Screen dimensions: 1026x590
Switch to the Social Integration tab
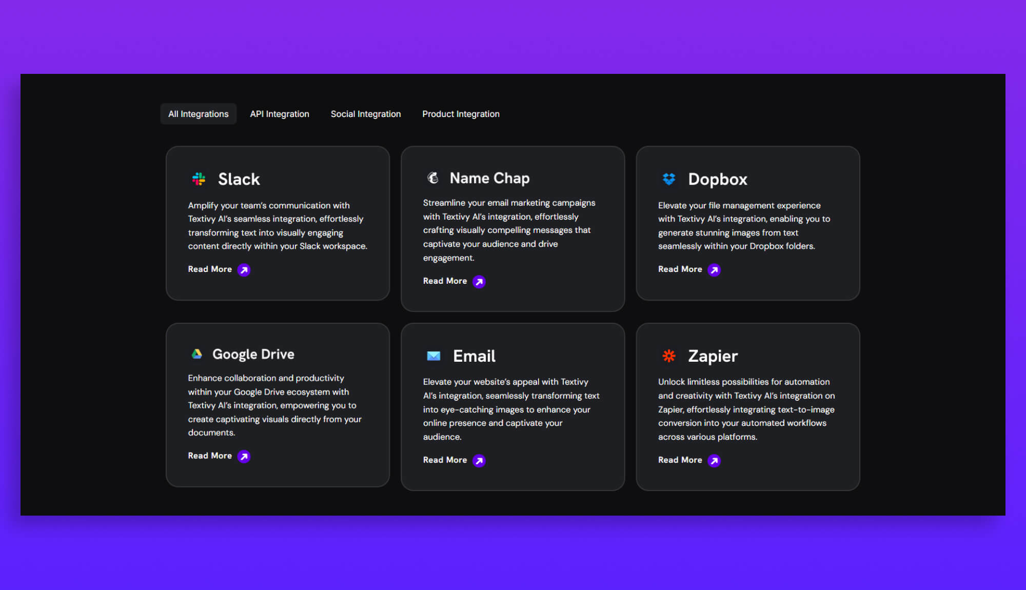pyautogui.click(x=366, y=114)
